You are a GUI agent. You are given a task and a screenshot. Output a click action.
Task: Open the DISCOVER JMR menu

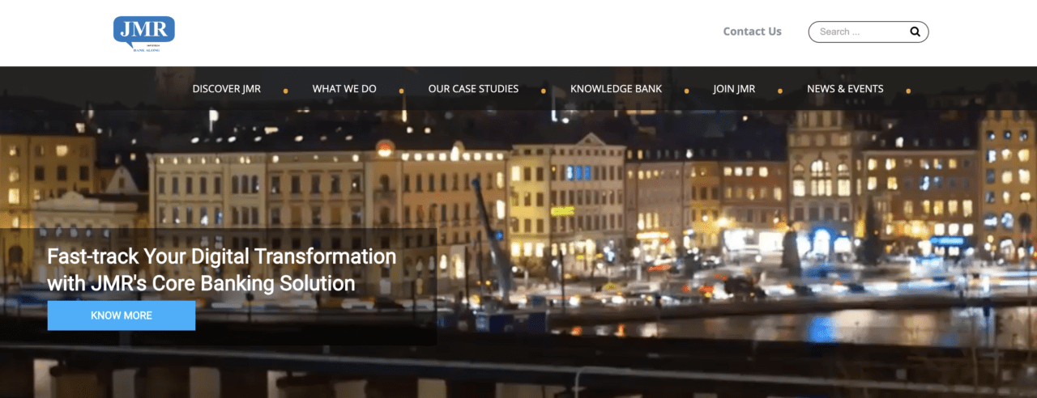click(x=227, y=89)
